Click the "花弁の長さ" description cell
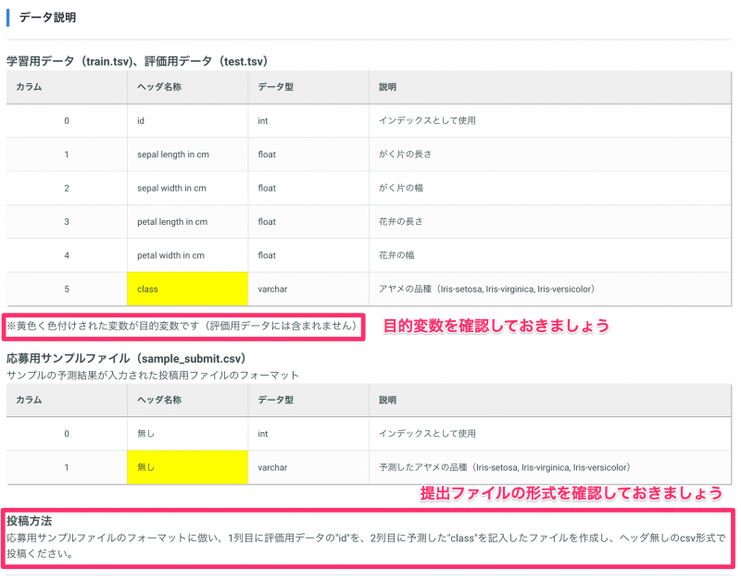The image size is (741, 581). pyautogui.click(x=400, y=222)
